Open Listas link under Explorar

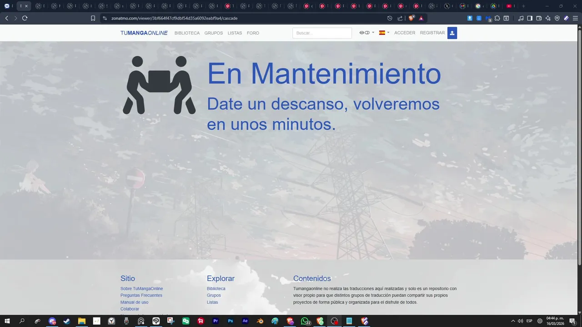212,302
